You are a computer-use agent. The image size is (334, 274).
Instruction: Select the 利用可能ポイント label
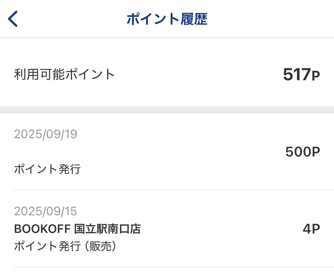tap(64, 74)
